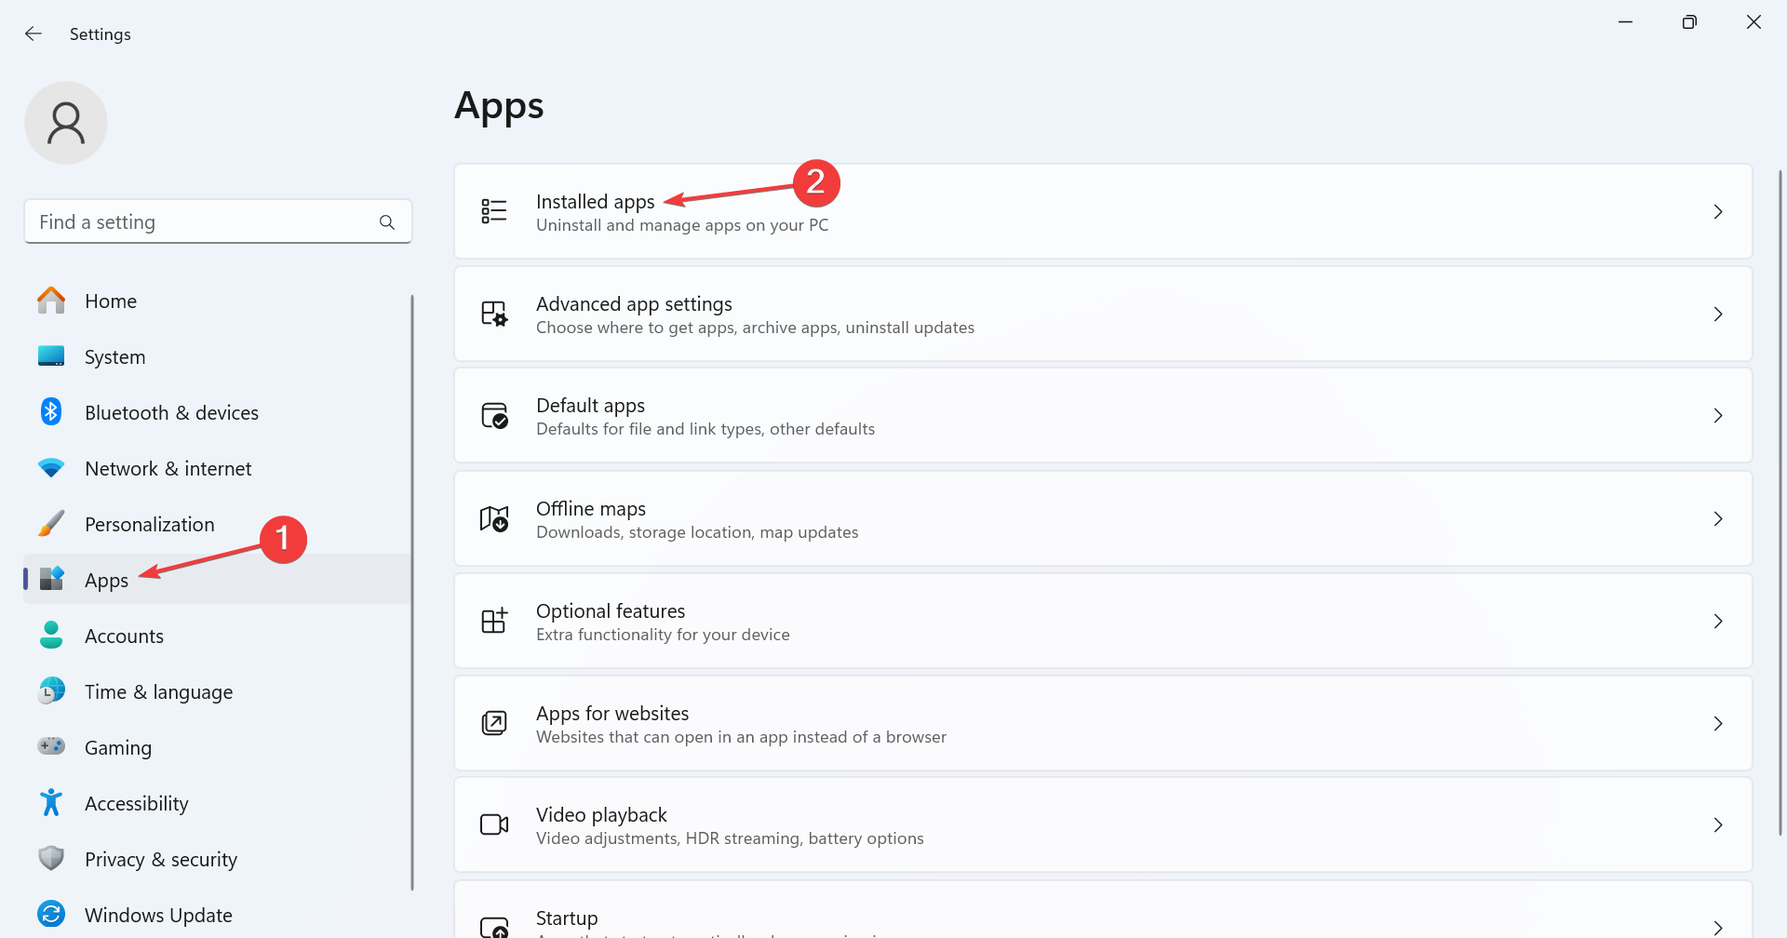Click the sidebar vertical scrollbar
1787x938 pixels.
pos(411,592)
